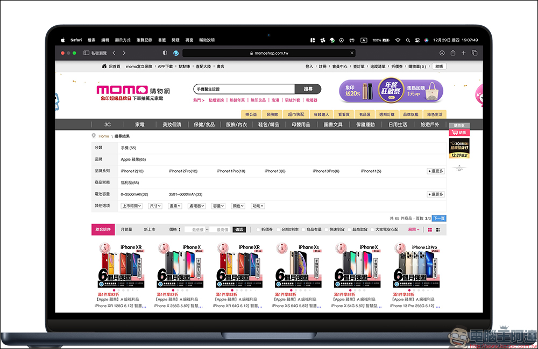The width and height of the screenshot is (538, 349).
Task: Open the Safari menu in menu bar
Action: pyautogui.click(x=76, y=40)
